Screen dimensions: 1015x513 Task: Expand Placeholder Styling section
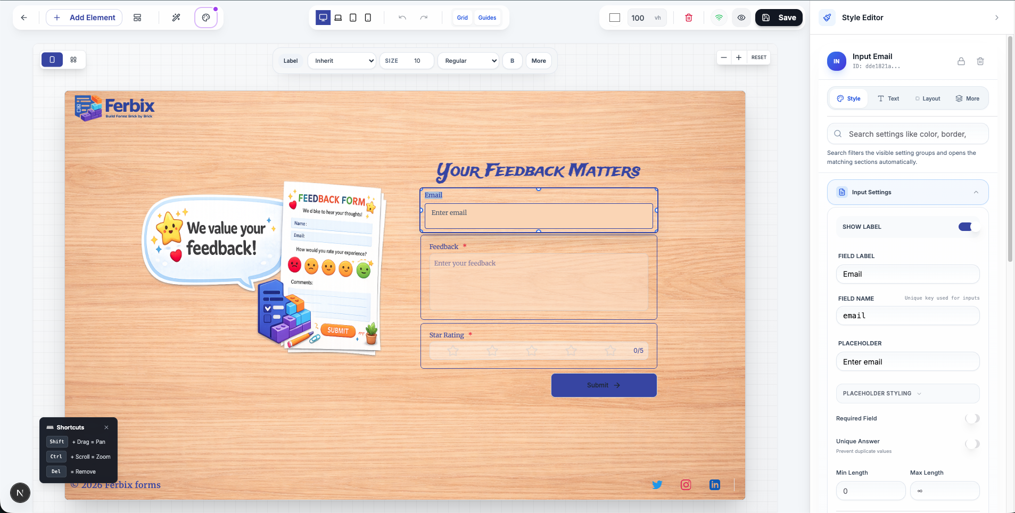908,393
